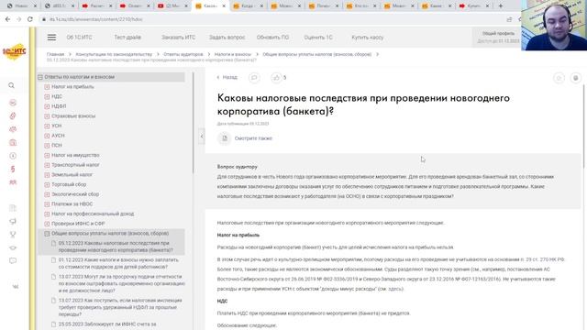Reload the page with browser refresh
The image size is (587, 330).
[30, 19]
